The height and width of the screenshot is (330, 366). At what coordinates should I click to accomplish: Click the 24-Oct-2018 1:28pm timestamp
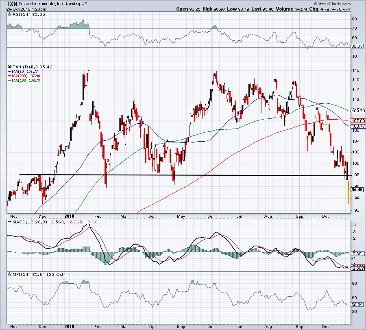coord(26,9)
